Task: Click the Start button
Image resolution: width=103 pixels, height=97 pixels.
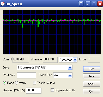Action: tap(92, 69)
